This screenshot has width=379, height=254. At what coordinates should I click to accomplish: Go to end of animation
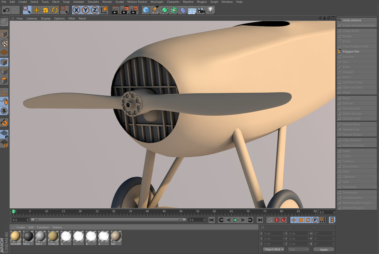[x=260, y=220]
